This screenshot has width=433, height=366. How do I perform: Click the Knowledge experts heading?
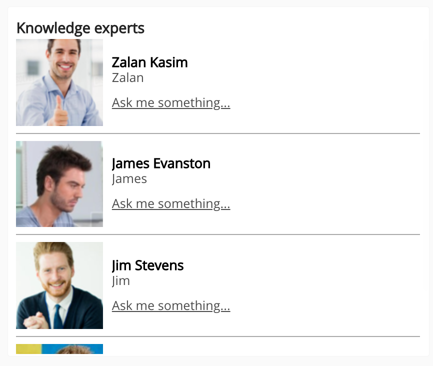[80, 28]
